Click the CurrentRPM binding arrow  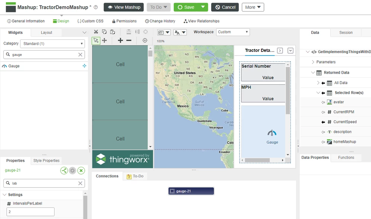point(323,112)
